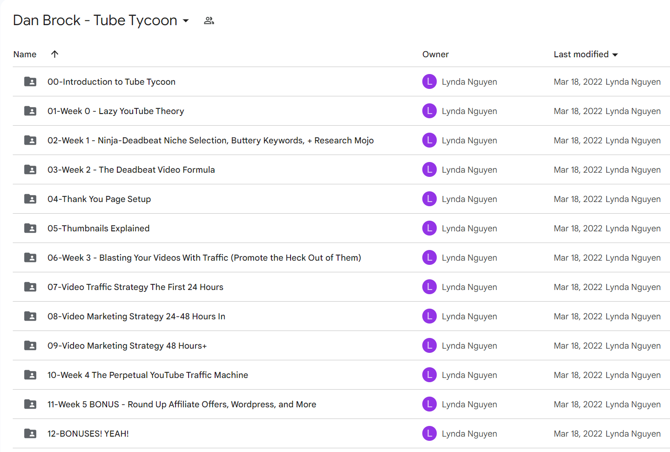Select folder icon for 09-Video Marketing Strategy 48 Hours+
The height and width of the screenshot is (452, 670).
tap(30, 345)
